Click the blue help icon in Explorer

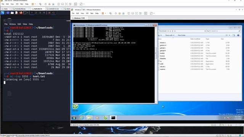(x=238, y=35)
